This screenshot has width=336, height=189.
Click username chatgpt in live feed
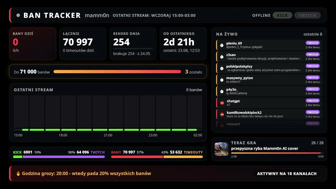click(x=233, y=101)
